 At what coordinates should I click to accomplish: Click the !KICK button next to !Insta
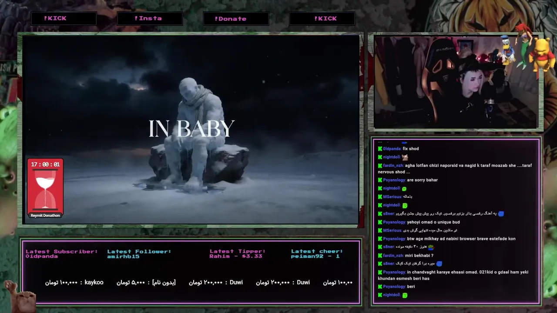(64, 18)
